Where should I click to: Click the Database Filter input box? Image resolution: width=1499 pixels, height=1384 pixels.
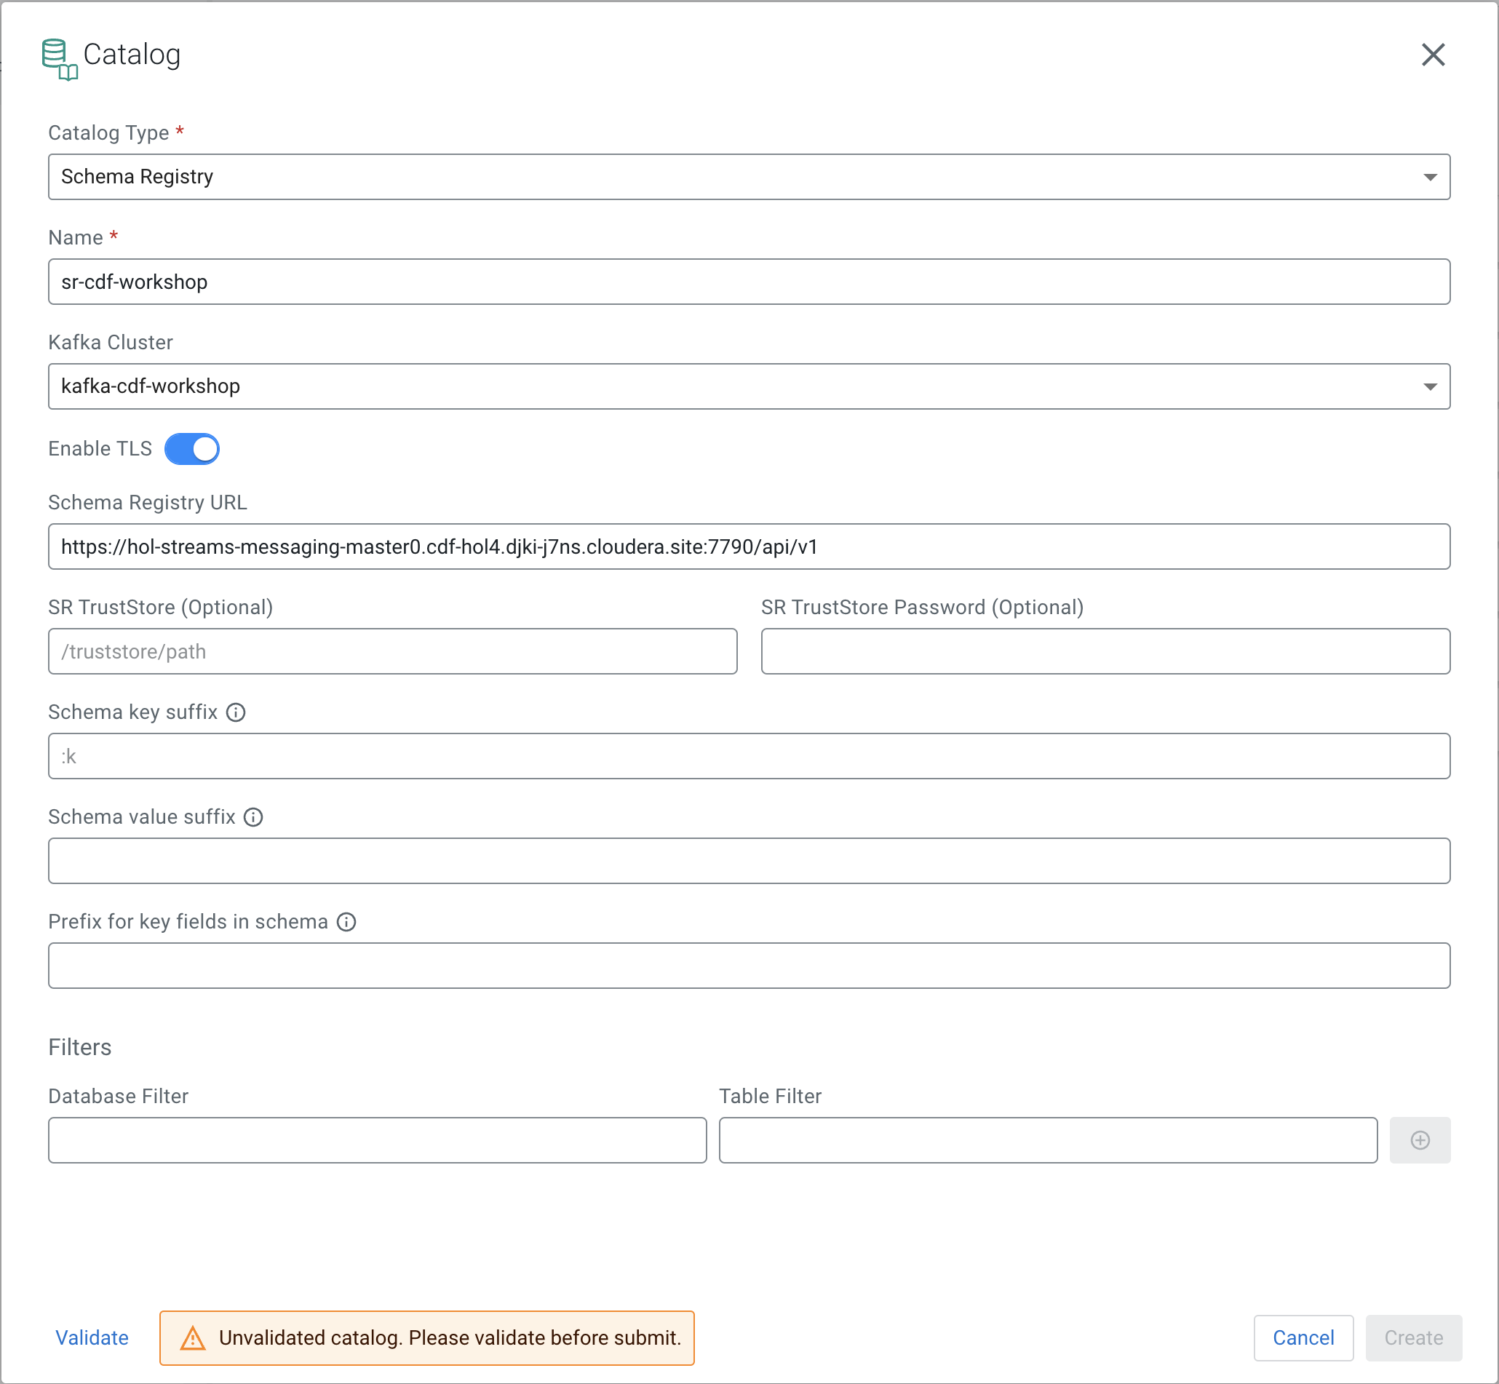pos(378,1140)
